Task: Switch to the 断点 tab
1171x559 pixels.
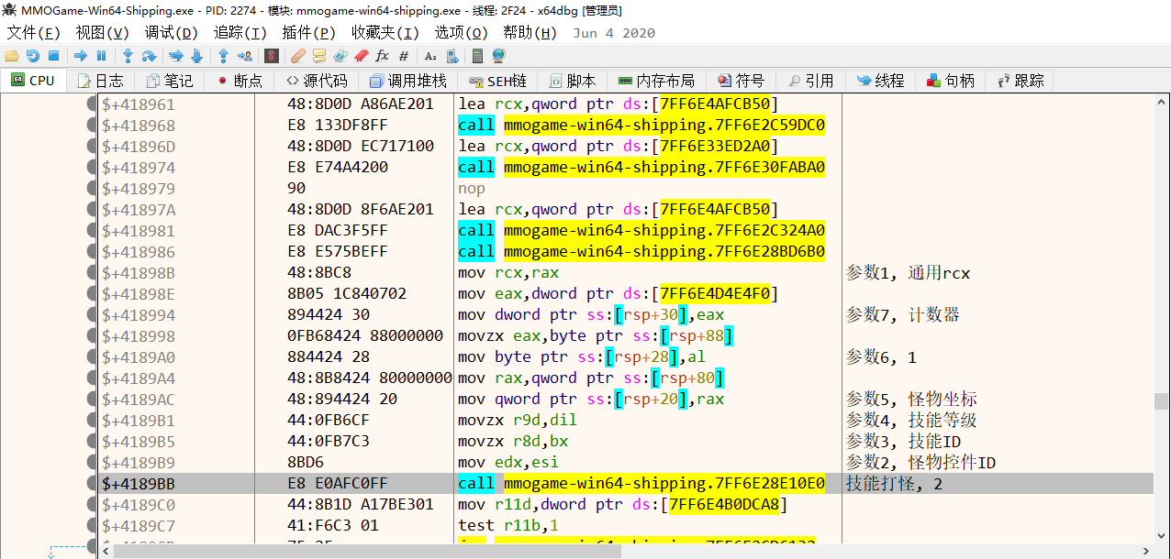Action: 240,81
